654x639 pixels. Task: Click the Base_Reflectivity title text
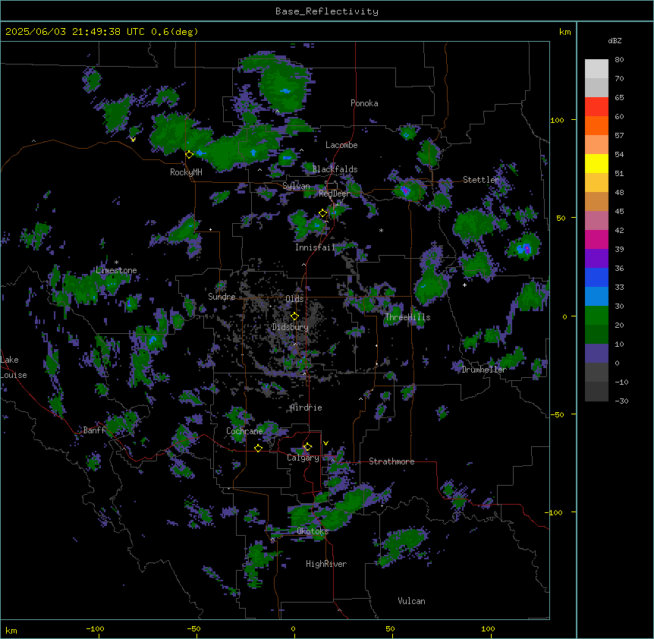[x=327, y=11]
